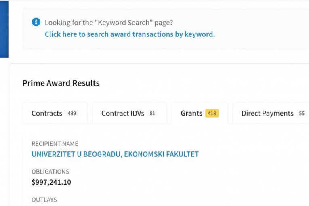Screen dimensions: 309x206
Task: Click the yellow 418 badge on Grants
Action: click(212, 114)
